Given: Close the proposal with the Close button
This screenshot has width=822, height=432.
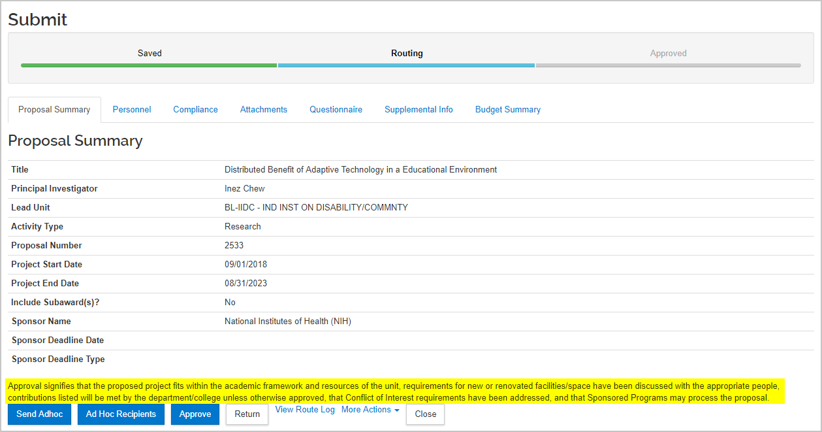Looking at the screenshot, I should 425,414.
